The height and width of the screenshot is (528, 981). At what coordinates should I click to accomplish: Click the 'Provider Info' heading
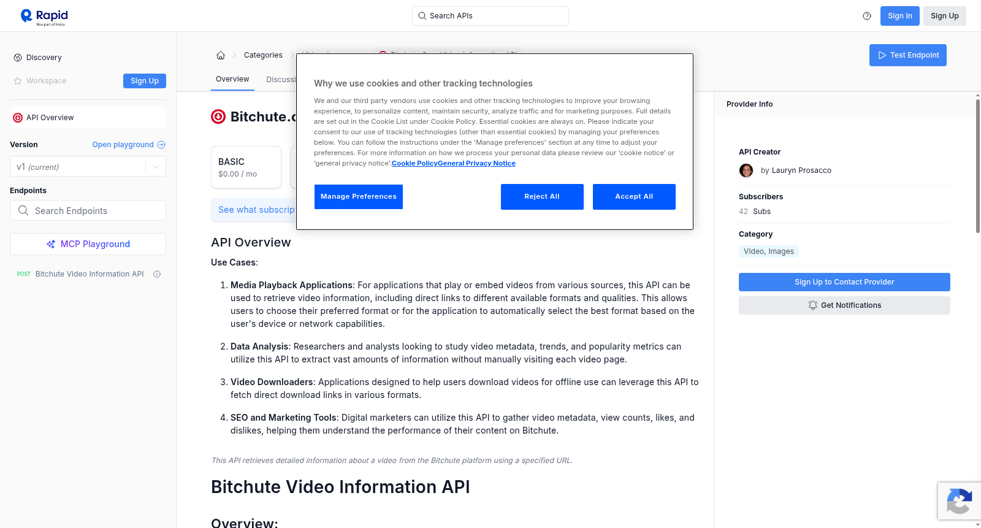pos(749,104)
